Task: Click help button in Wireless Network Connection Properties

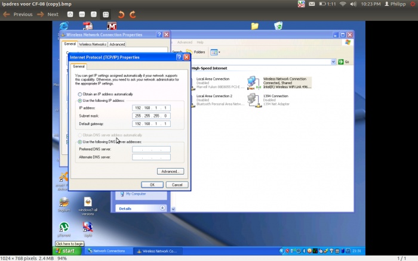Action: pos(159,35)
